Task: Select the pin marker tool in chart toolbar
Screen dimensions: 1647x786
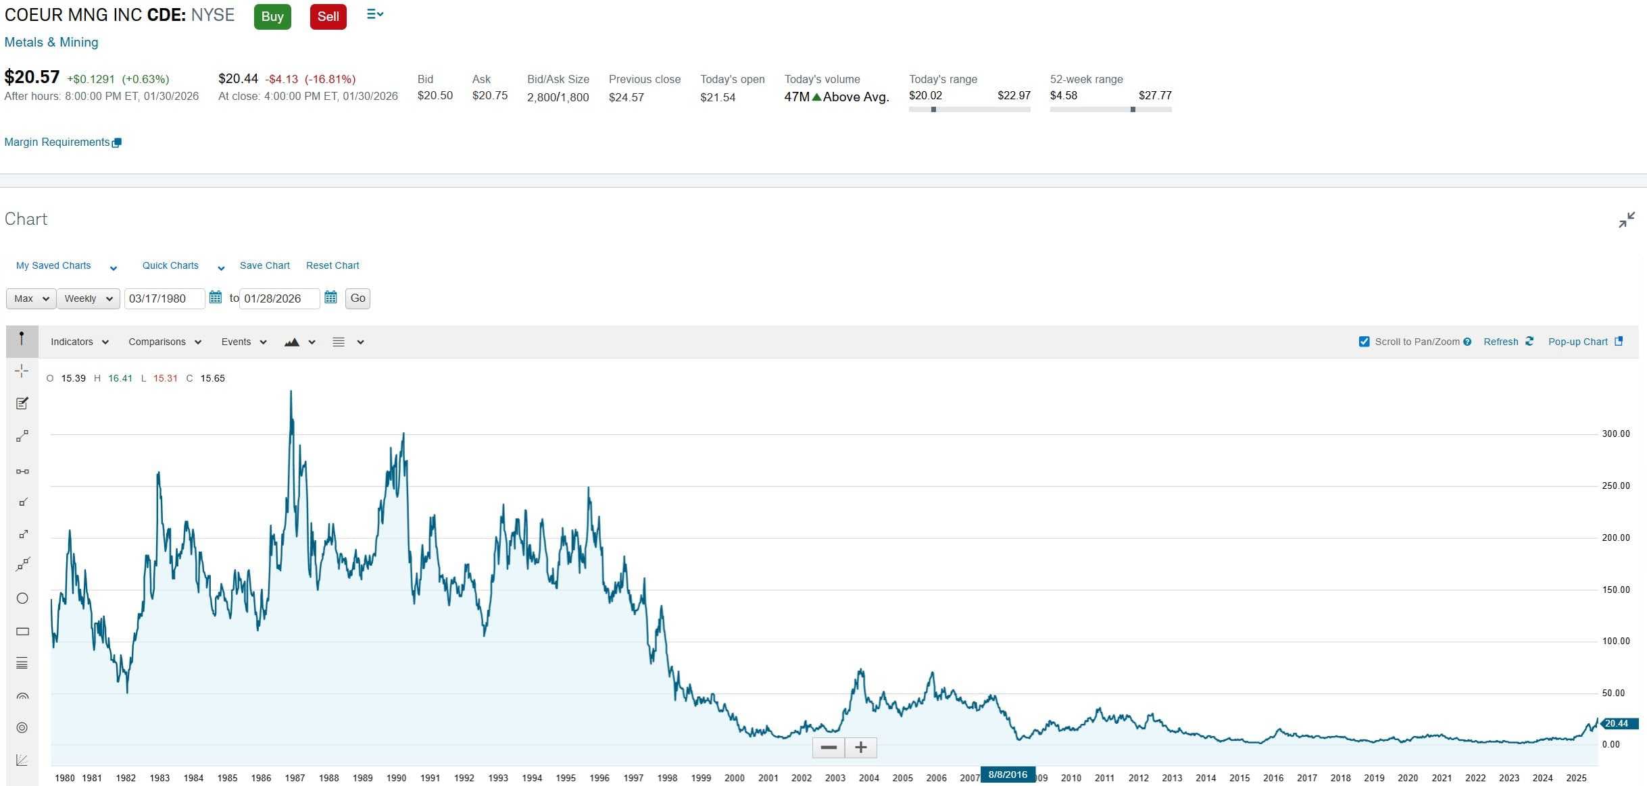Action: point(22,340)
